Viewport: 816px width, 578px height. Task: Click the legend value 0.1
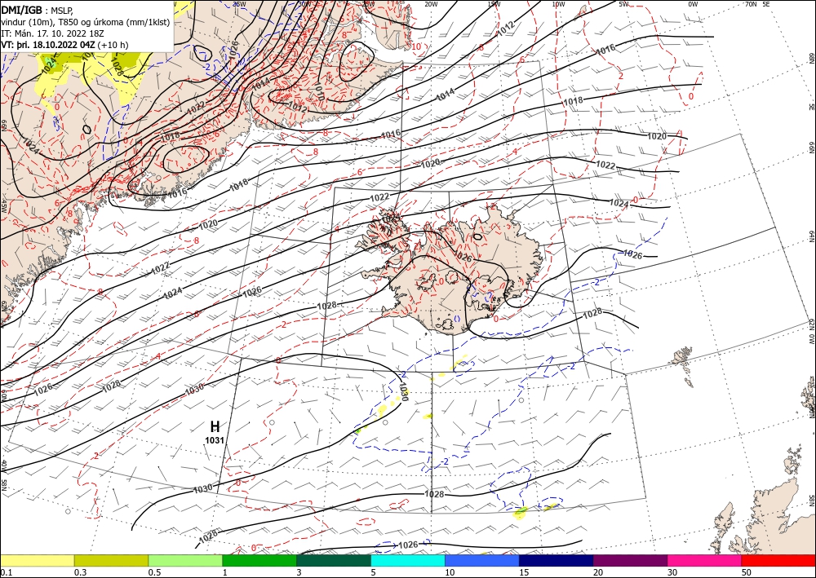pos(5,572)
